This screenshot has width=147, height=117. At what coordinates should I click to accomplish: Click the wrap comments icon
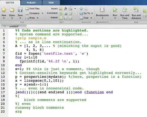tap(71, 13)
